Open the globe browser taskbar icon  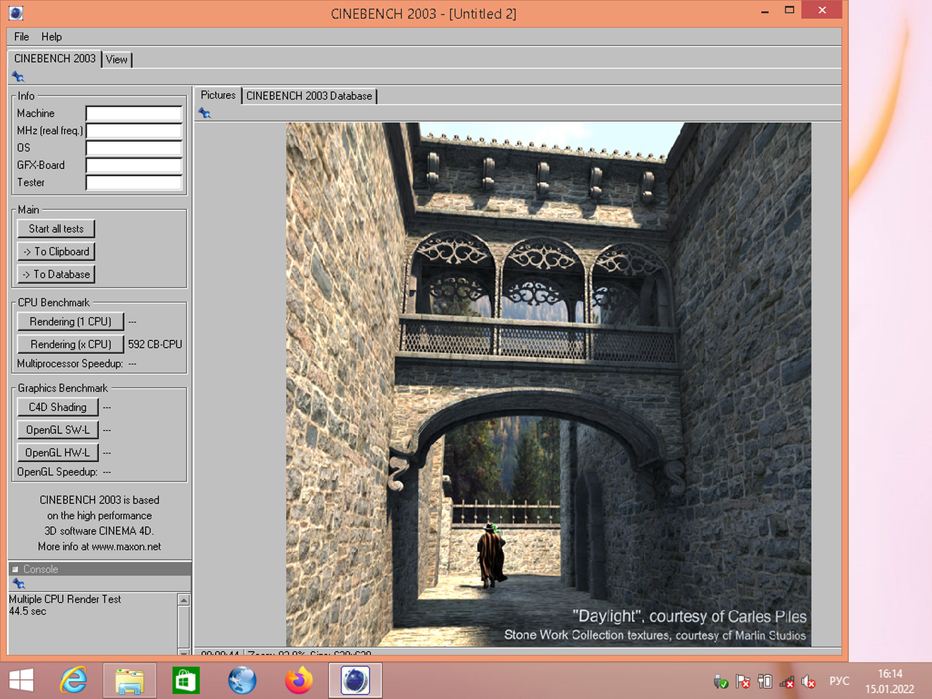(x=242, y=681)
